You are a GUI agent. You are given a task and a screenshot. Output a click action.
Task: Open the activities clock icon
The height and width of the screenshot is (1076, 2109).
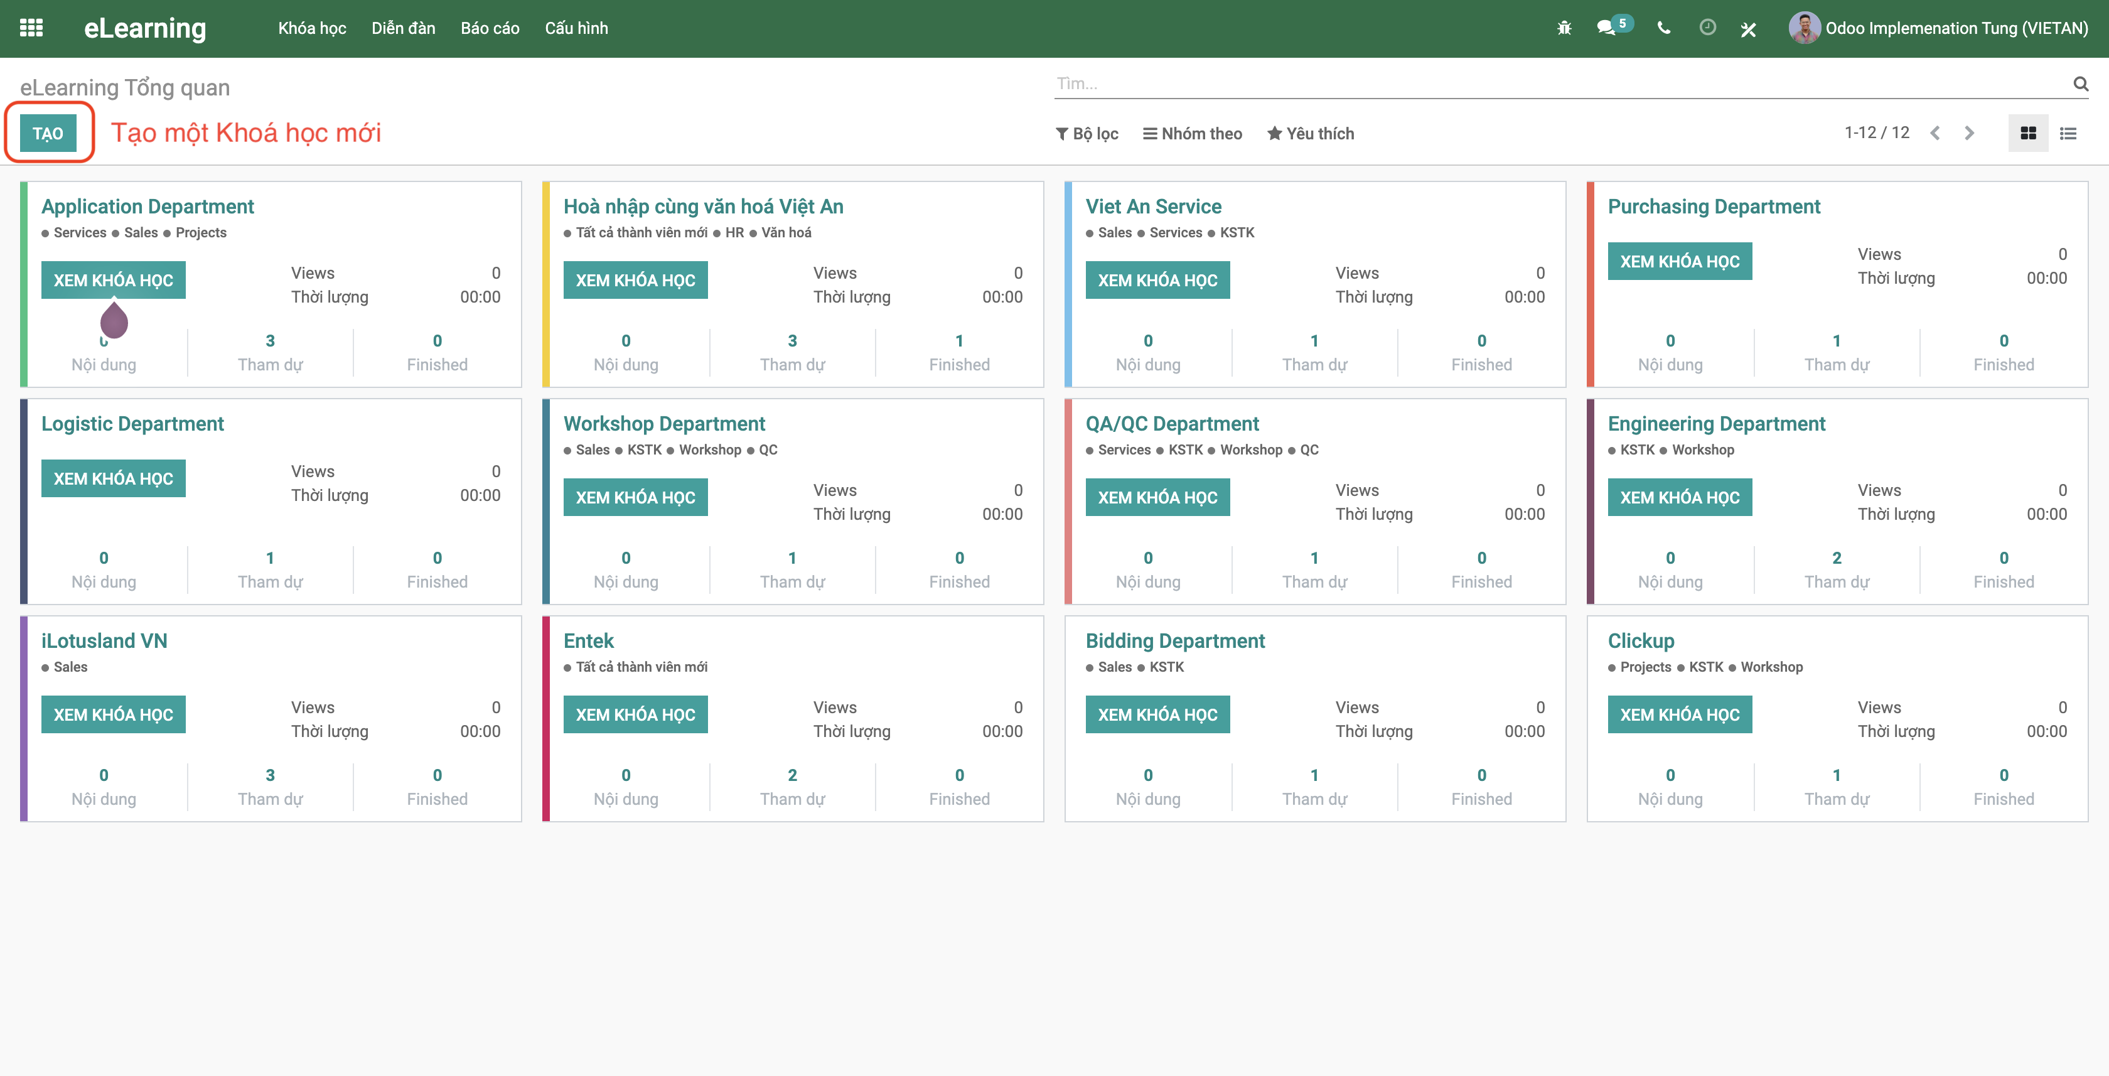tap(1707, 28)
